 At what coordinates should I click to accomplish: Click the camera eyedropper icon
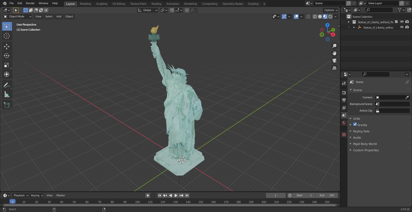407,97
